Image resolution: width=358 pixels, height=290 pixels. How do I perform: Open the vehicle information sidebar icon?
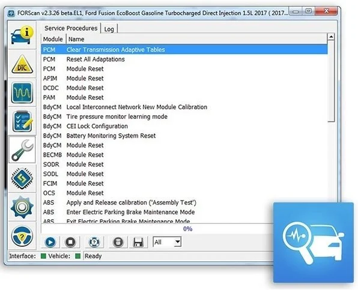22,35
